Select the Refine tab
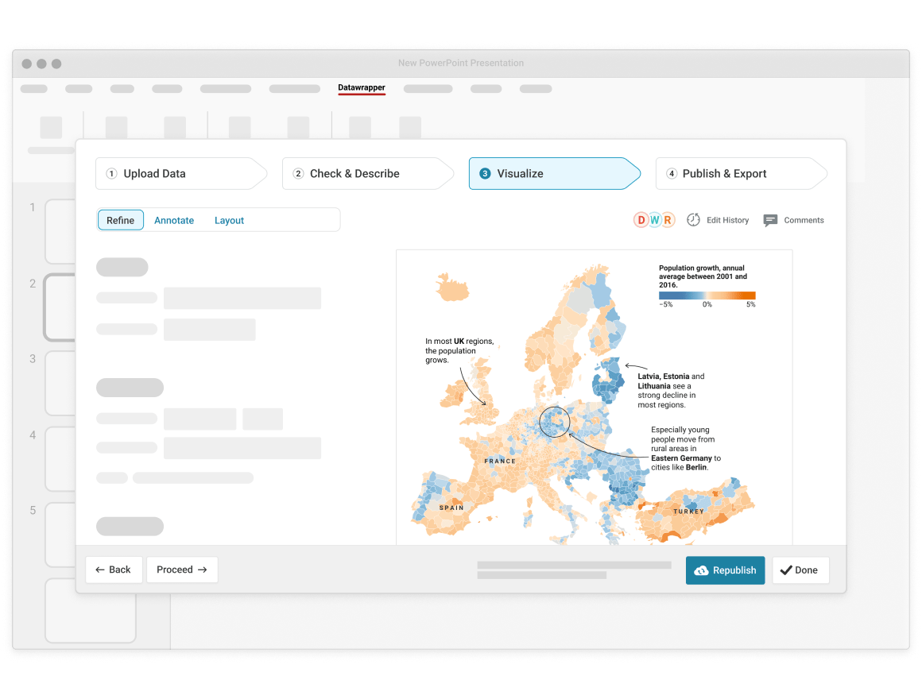Viewport: 922px width, 699px height. (120, 220)
